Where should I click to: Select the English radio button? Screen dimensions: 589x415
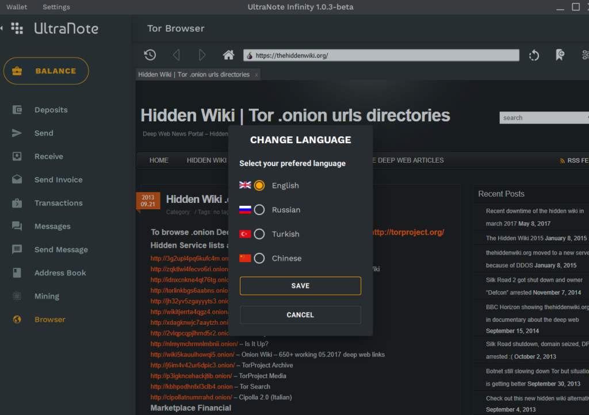pyautogui.click(x=259, y=185)
